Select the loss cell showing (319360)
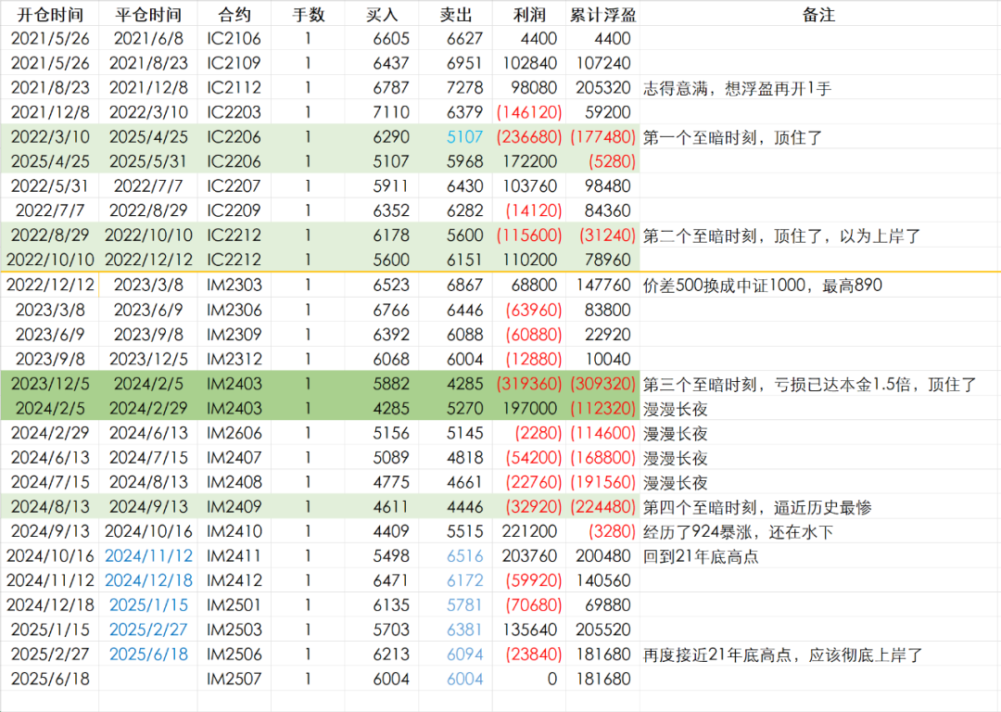This screenshot has width=1001, height=712. (529, 384)
